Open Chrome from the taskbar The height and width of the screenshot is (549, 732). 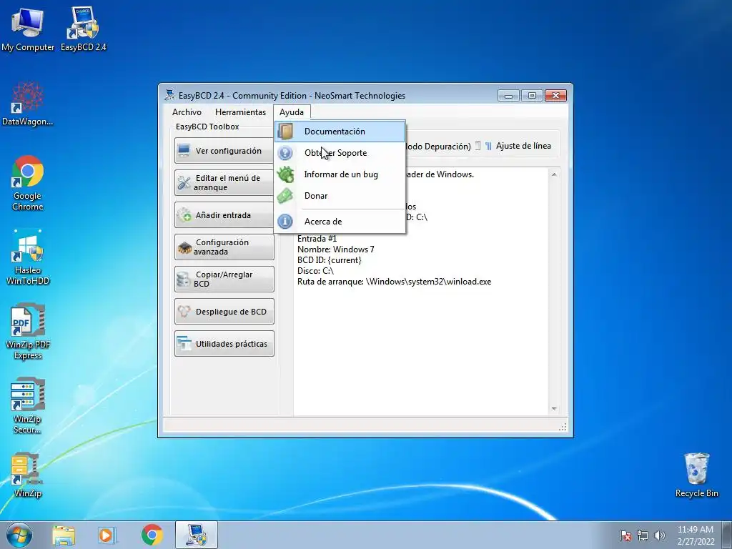152,535
